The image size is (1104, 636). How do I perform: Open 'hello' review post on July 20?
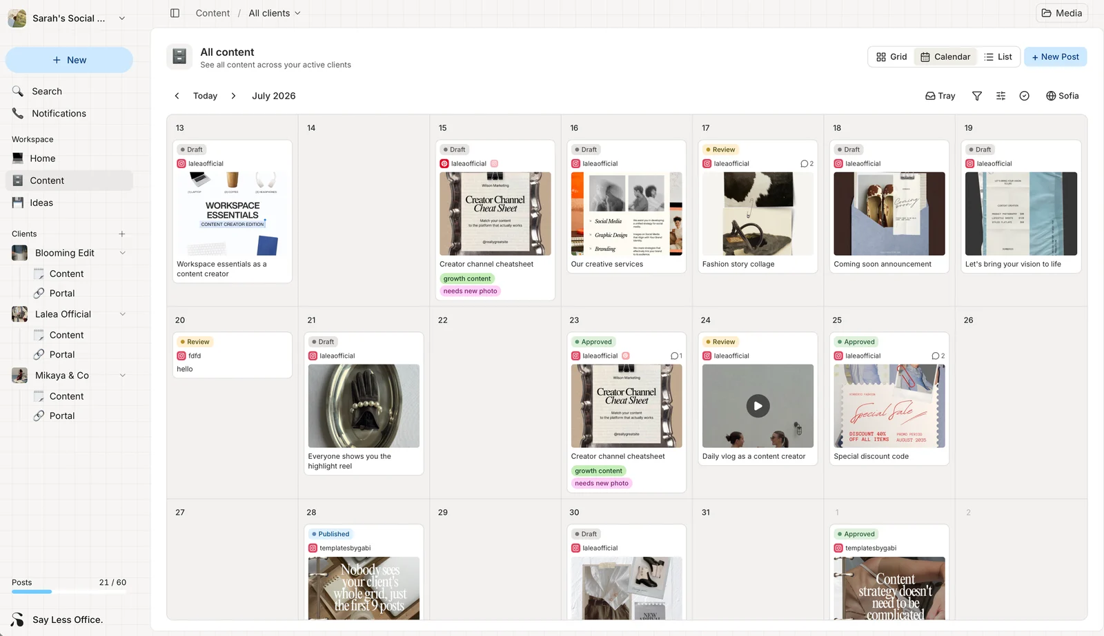pos(233,356)
